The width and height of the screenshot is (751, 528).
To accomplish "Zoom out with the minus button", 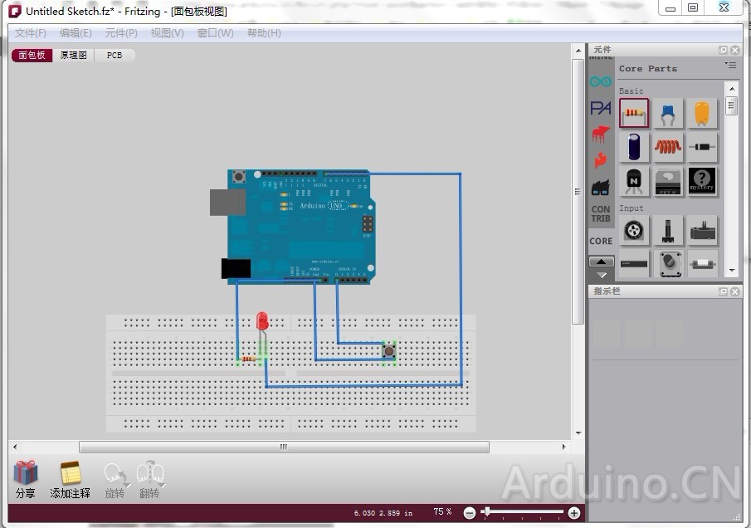I will click(x=470, y=513).
